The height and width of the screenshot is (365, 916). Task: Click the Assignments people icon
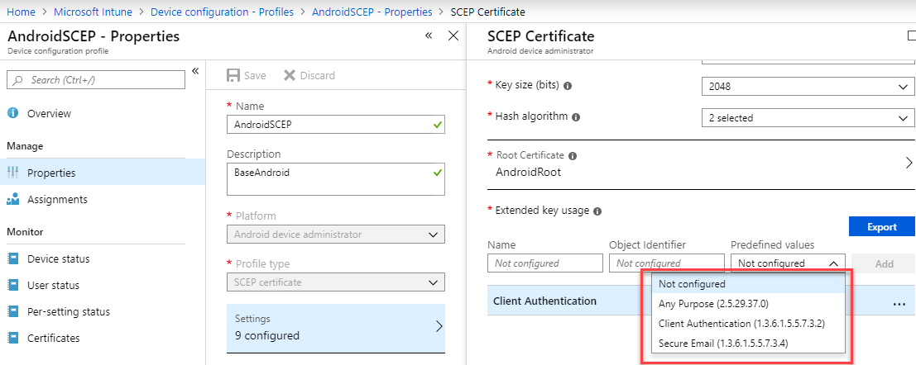12,199
